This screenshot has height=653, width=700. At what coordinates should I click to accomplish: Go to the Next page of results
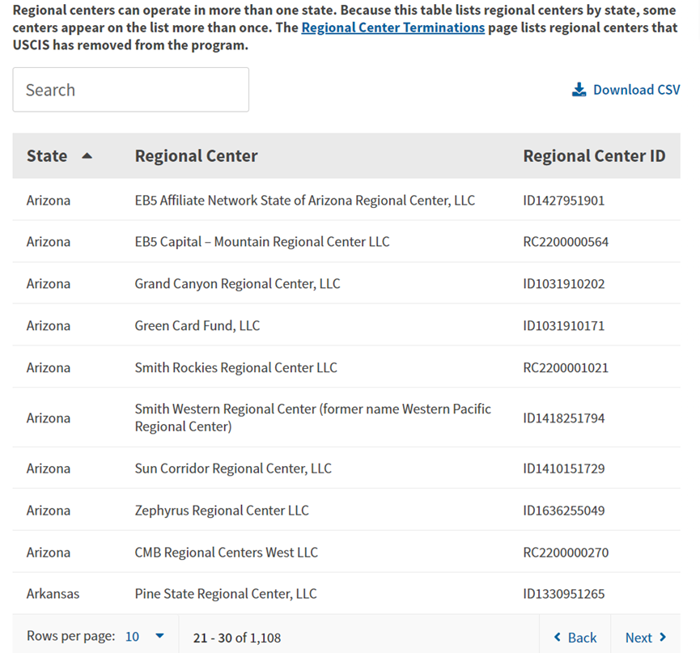(646, 638)
